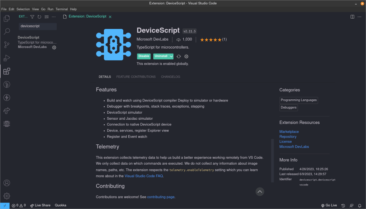Click Microsoft DevLabs publisher name in header
366x209 pixels.
pos(152,39)
